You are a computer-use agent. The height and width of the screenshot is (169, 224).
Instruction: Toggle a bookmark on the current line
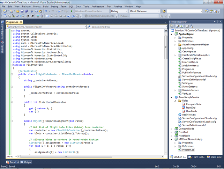[47, 16]
